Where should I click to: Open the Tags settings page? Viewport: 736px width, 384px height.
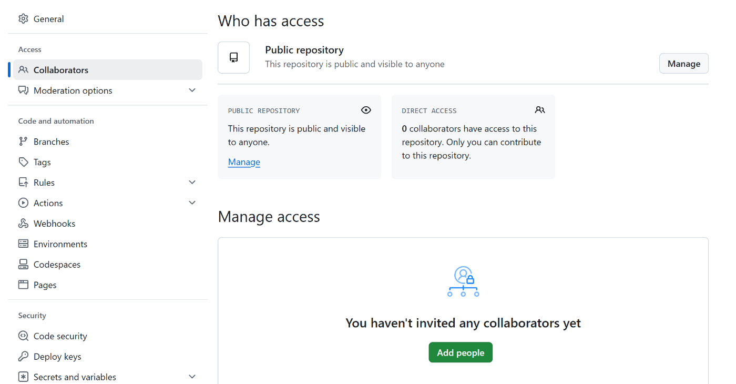(x=108, y=162)
